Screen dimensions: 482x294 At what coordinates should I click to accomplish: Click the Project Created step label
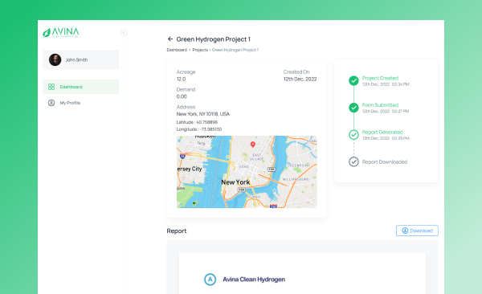(x=380, y=78)
